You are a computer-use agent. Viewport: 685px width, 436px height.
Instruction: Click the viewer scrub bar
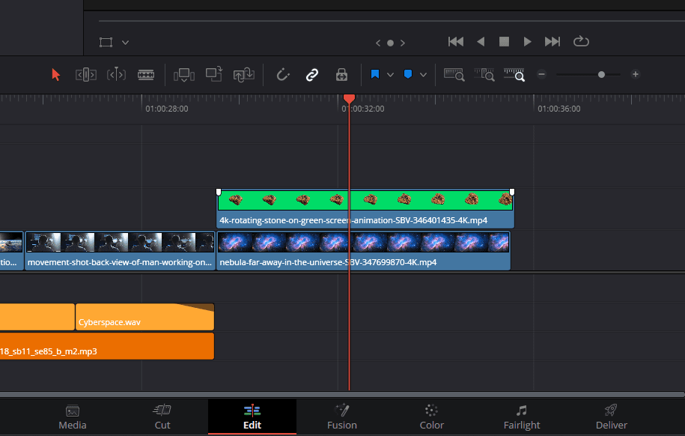point(392,20)
